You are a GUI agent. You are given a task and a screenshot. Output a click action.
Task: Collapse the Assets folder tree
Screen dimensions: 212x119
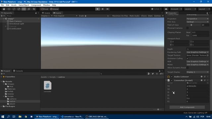(x=1, y=82)
